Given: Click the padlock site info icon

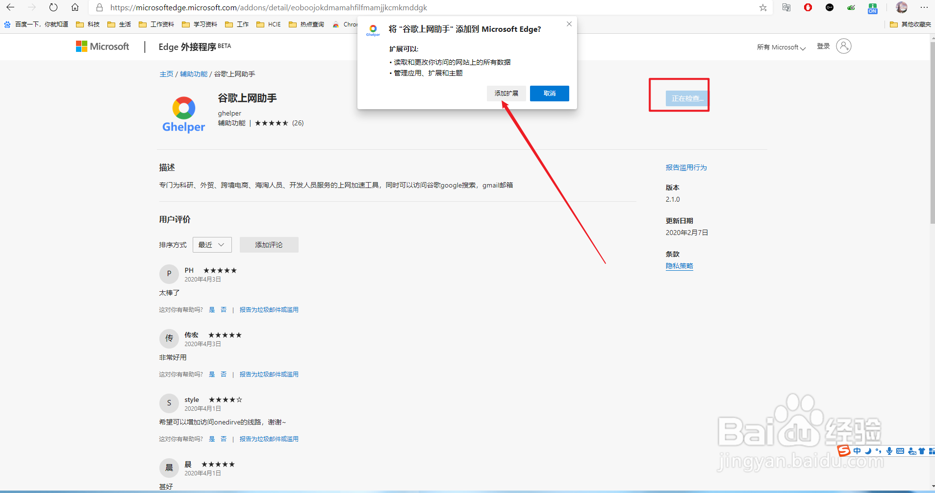Looking at the screenshot, I should [x=100, y=7].
